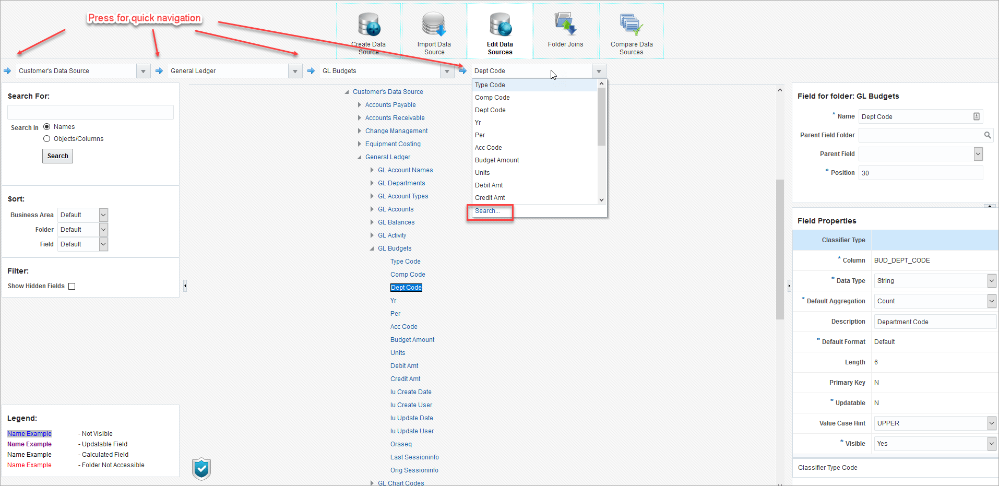This screenshot has width=999, height=486.
Task: Click the blue arrow before General Ledger
Action: coord(159,71)
